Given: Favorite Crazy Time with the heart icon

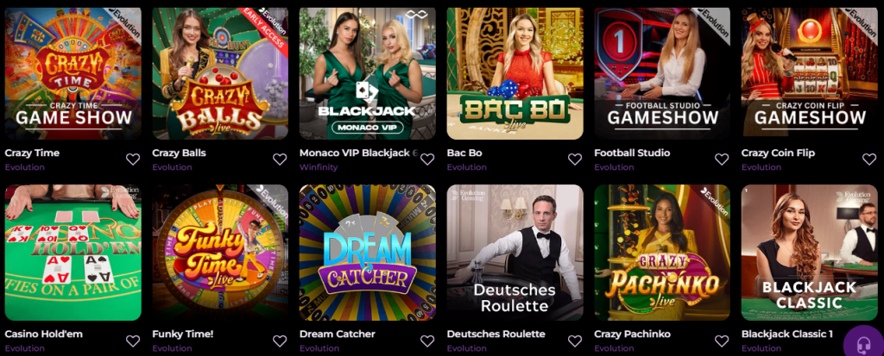Looking at the screenshot, I should (x=132, y=159).
